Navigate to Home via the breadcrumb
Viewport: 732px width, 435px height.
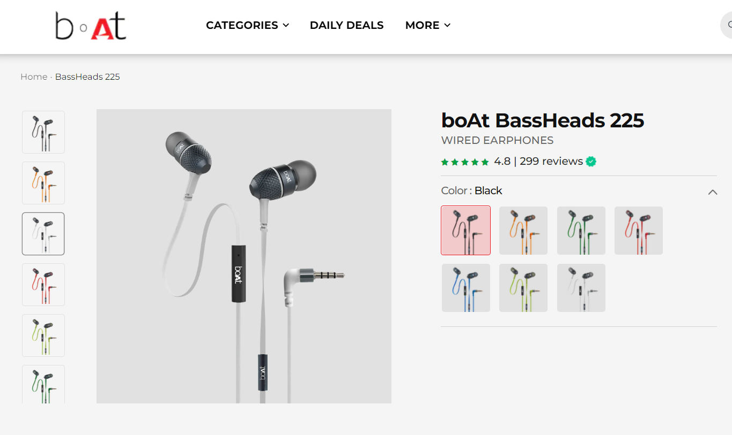[34, 77]
